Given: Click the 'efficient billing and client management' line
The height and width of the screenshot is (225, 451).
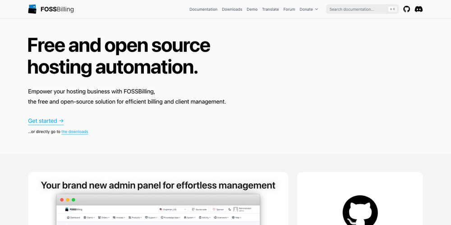Looking at the screenshot, I should click(127, 102).
